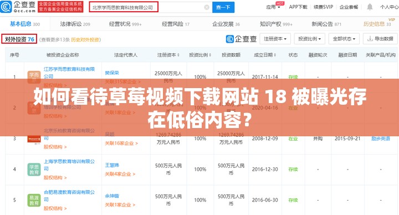Image resolution: width=399 pixels, height=215 pixels.
Task: Open the 历史信息 VIP tab
Action: tap(377, 24)
